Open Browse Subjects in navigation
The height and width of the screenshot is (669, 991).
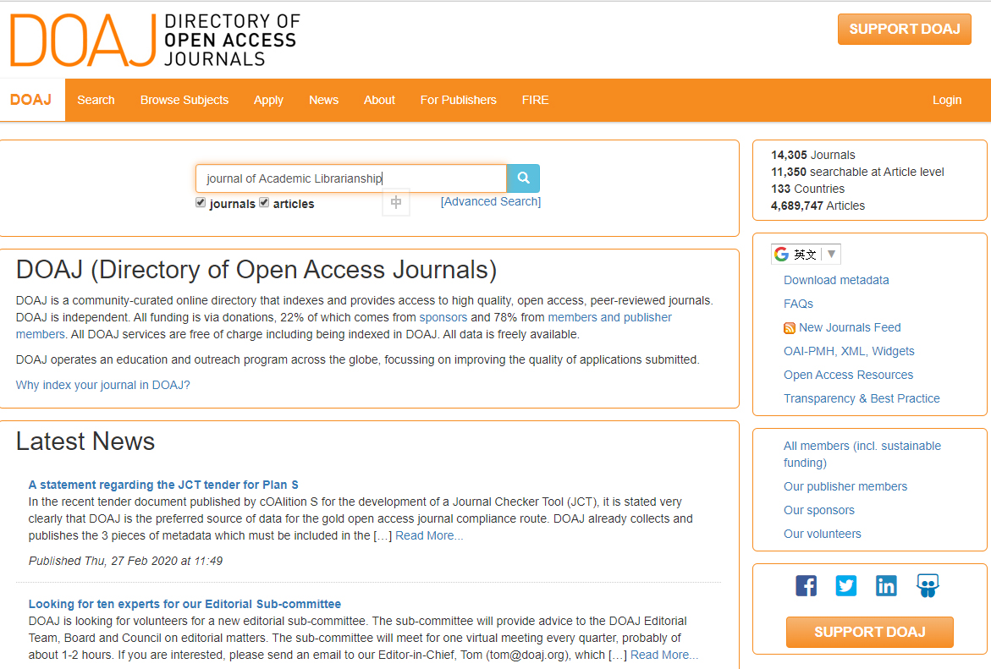(x=184, y=100)
